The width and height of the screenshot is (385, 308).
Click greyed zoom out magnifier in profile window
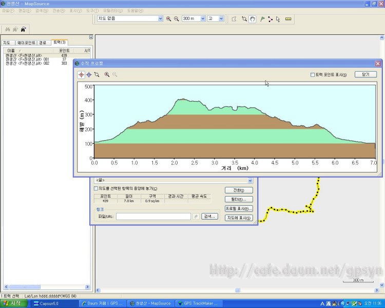114,74
